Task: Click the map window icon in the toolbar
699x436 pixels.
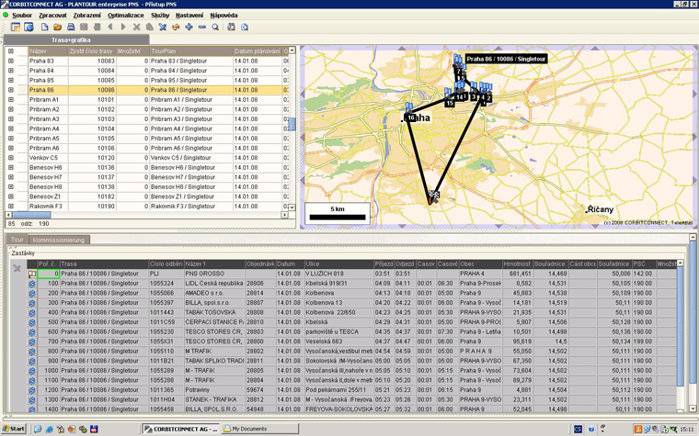Action: (29, 28)
